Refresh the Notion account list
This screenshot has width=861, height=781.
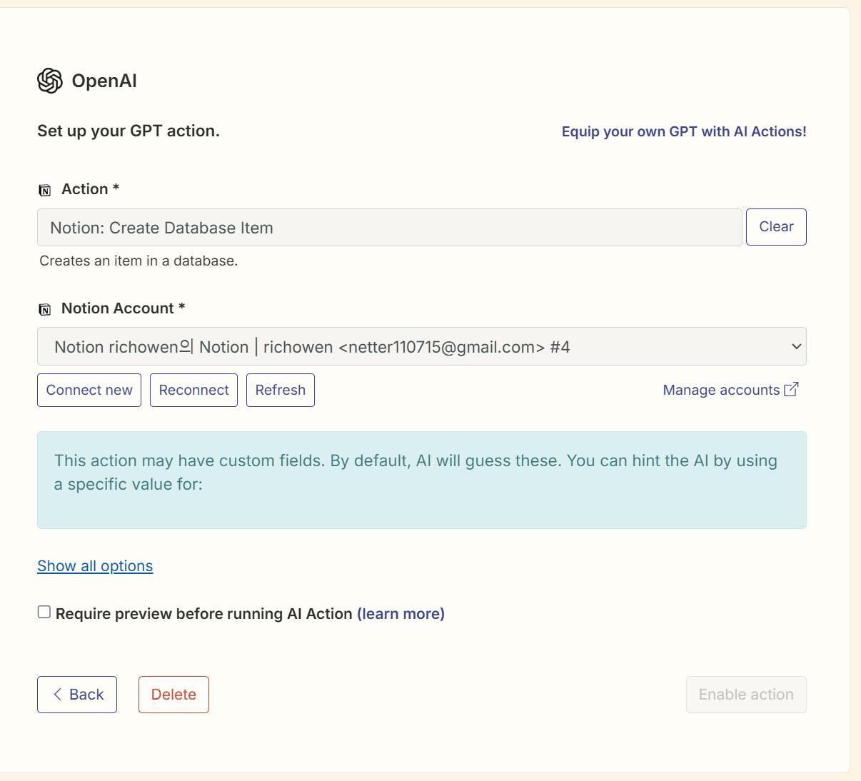click(281, 390)
